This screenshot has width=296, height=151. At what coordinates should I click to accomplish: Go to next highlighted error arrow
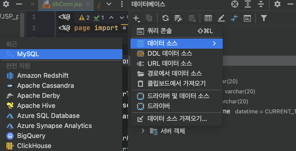[122, 18]
